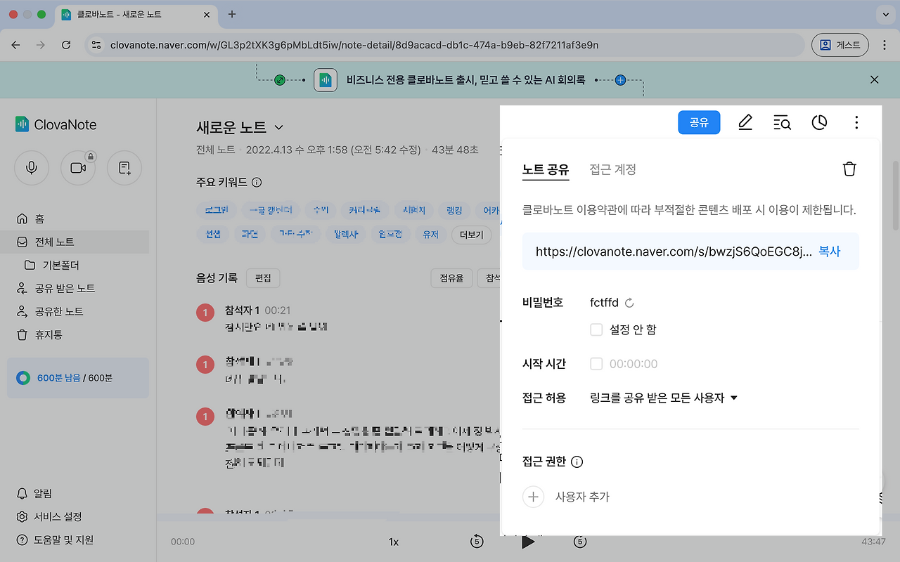Play the recording
900x562 pixels.
(x=528, y=542)
